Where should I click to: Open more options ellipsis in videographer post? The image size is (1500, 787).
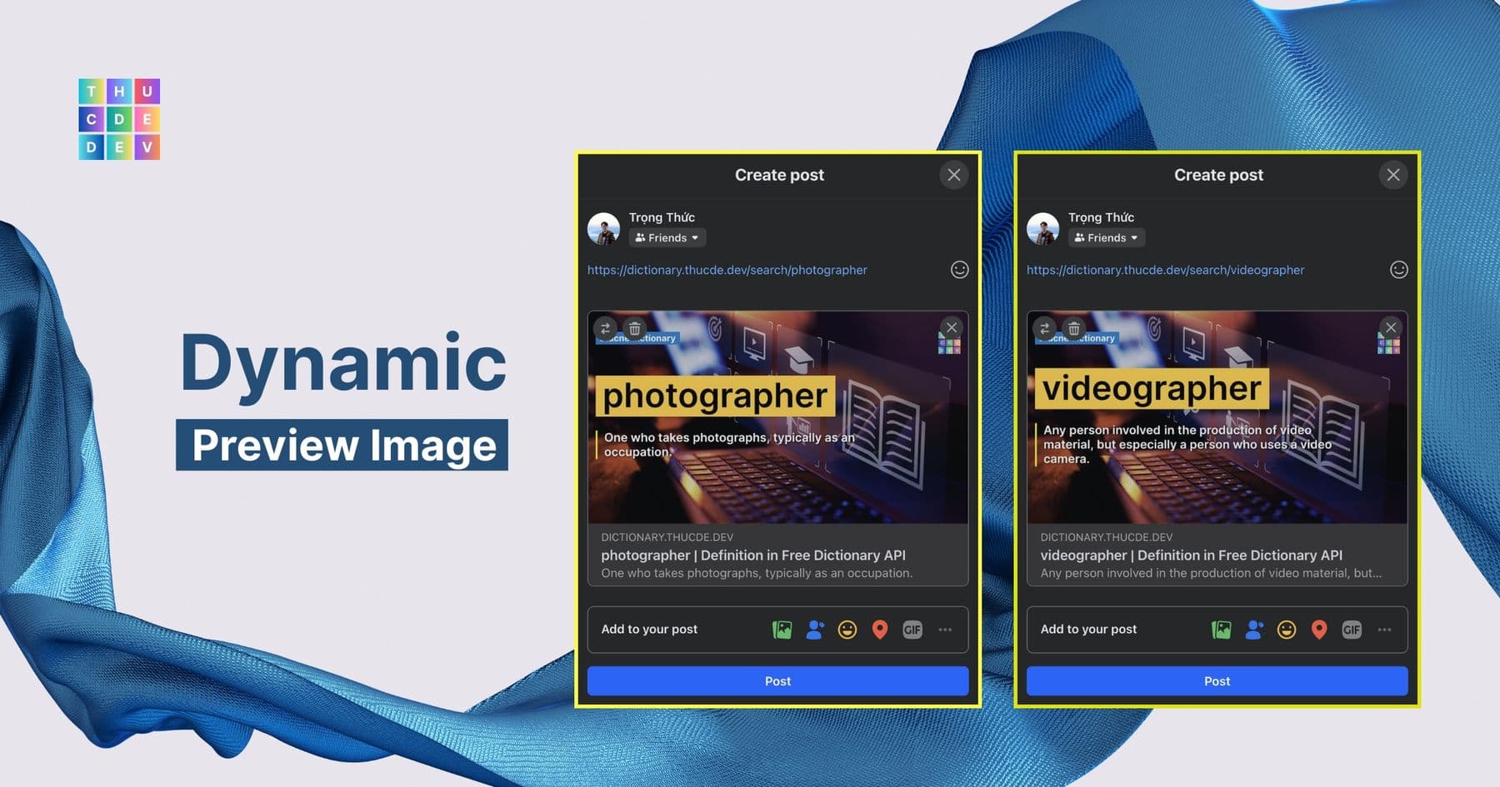point(1384,630)
